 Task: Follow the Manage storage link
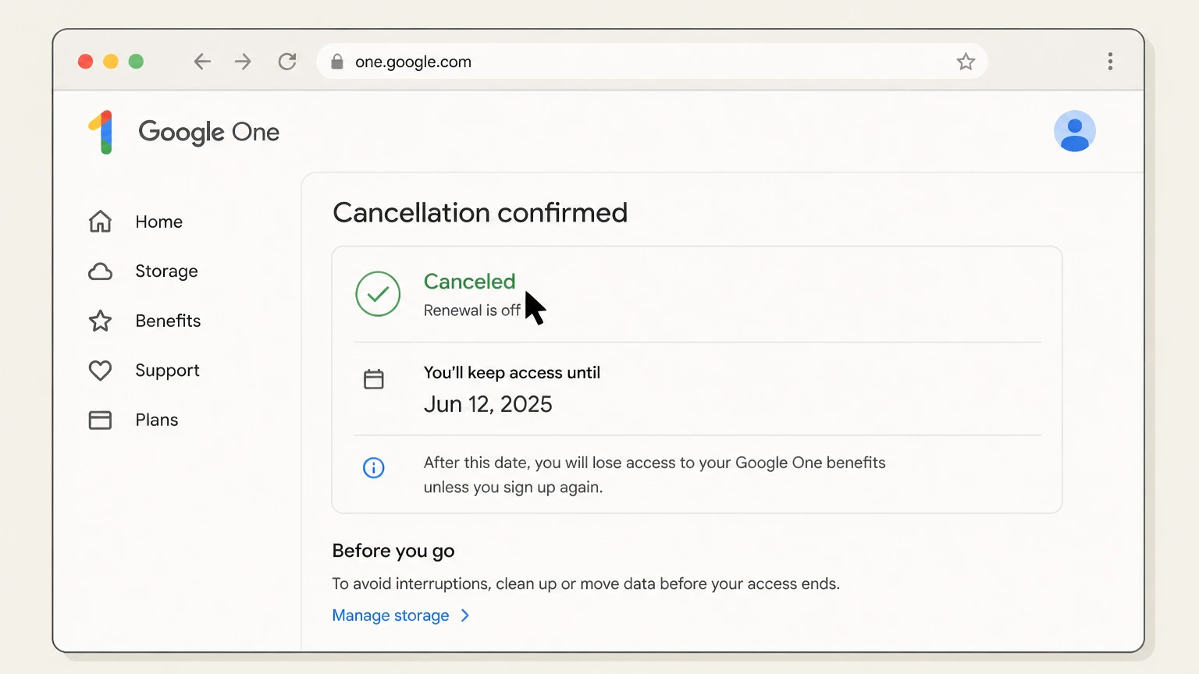pyautogui.click(x=390, y=615)
